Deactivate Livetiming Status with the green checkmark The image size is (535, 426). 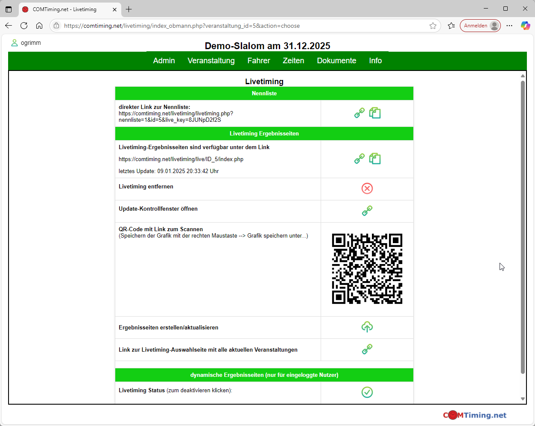(x=367, y=392)
